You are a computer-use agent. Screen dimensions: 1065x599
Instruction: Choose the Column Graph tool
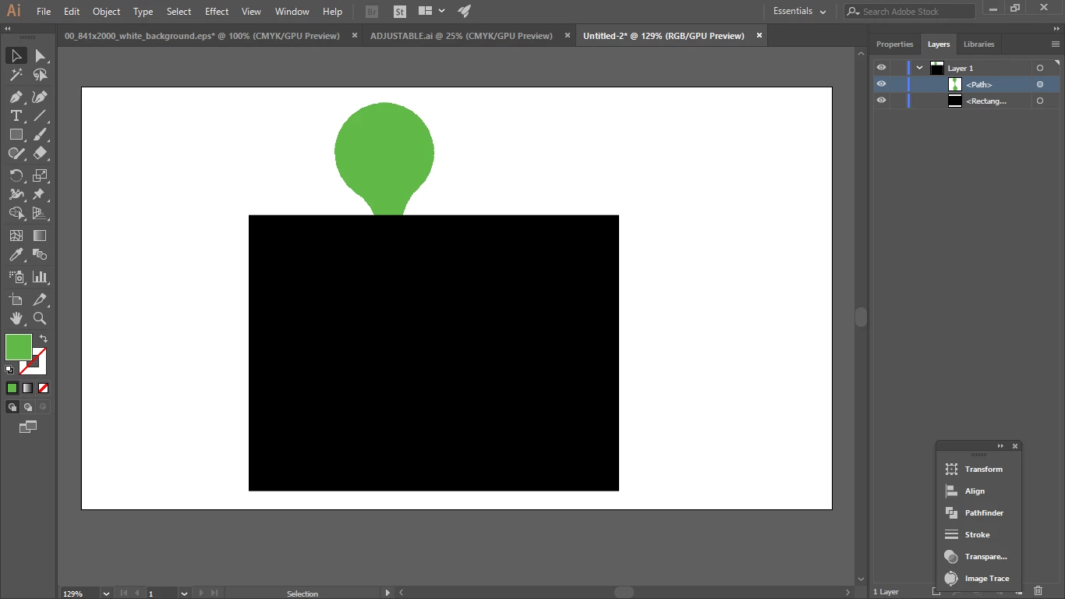41,277
